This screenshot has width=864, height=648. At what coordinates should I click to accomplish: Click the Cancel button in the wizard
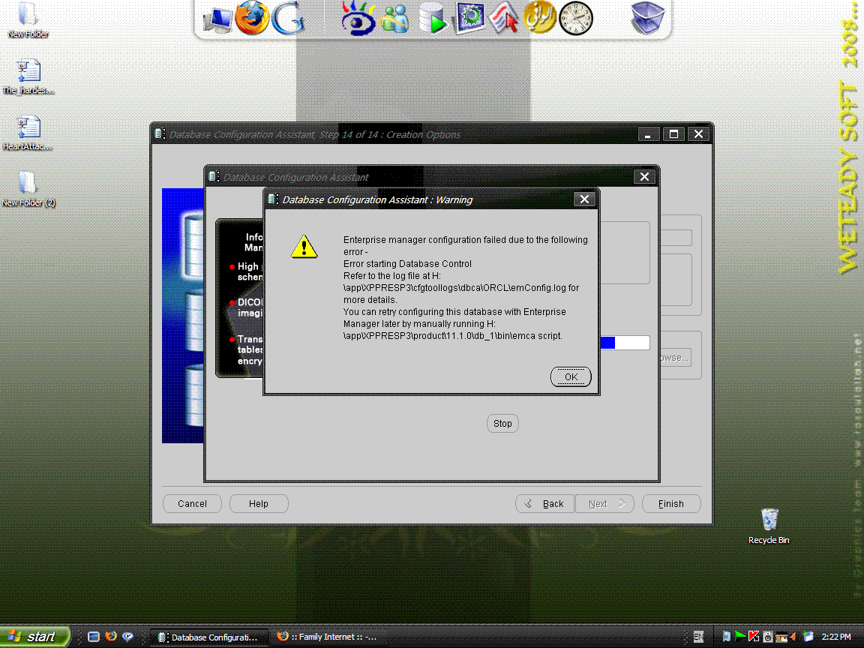(x=192, y=504)
